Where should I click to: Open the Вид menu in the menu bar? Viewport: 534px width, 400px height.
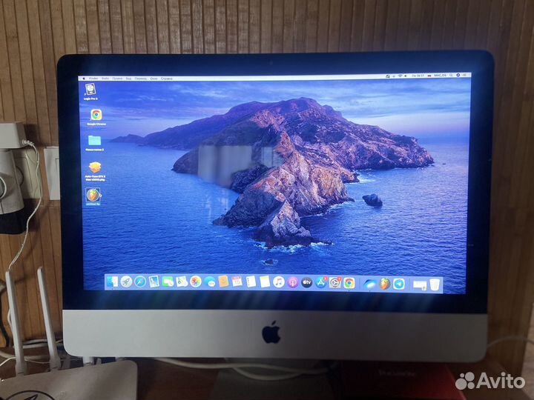point(128,79)
